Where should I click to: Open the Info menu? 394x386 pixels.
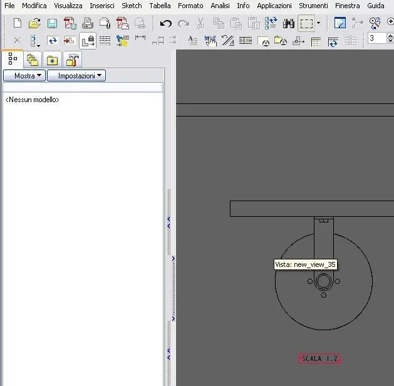point(243,6)
